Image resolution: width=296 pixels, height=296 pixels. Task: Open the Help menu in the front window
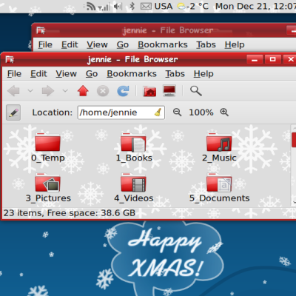pyautogui.click(x=203, y=74)
